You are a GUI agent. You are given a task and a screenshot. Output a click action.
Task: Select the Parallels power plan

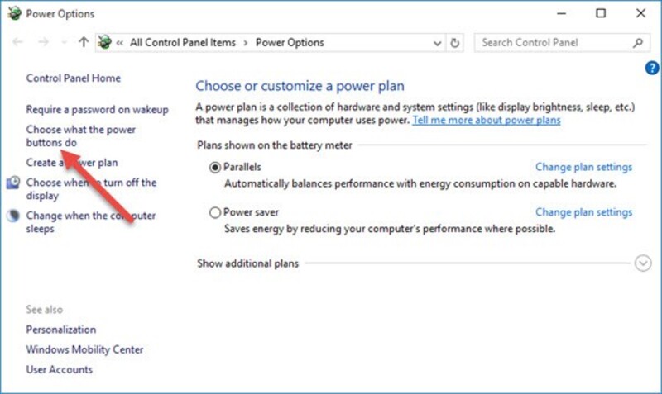215,168
